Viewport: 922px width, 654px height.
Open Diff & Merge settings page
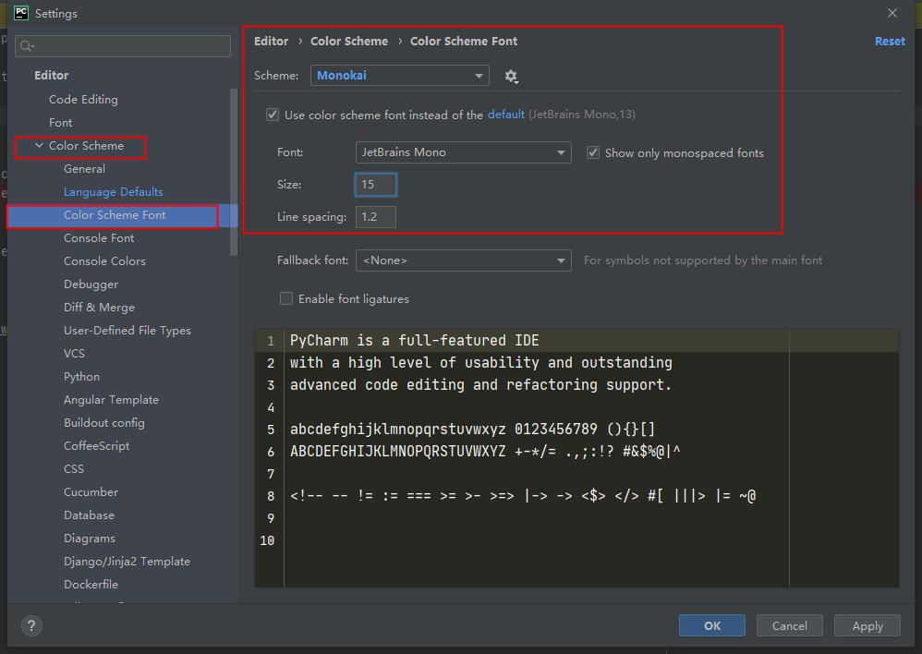(x=99, y=308)
